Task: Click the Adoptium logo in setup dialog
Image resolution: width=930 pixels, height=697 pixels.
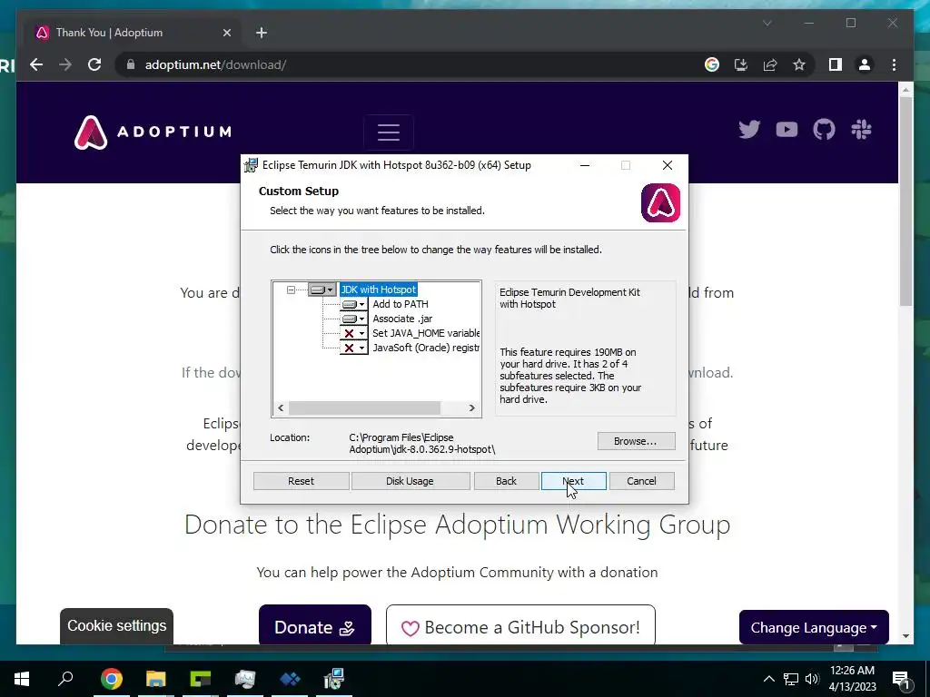Action: [x=661, y=202]
